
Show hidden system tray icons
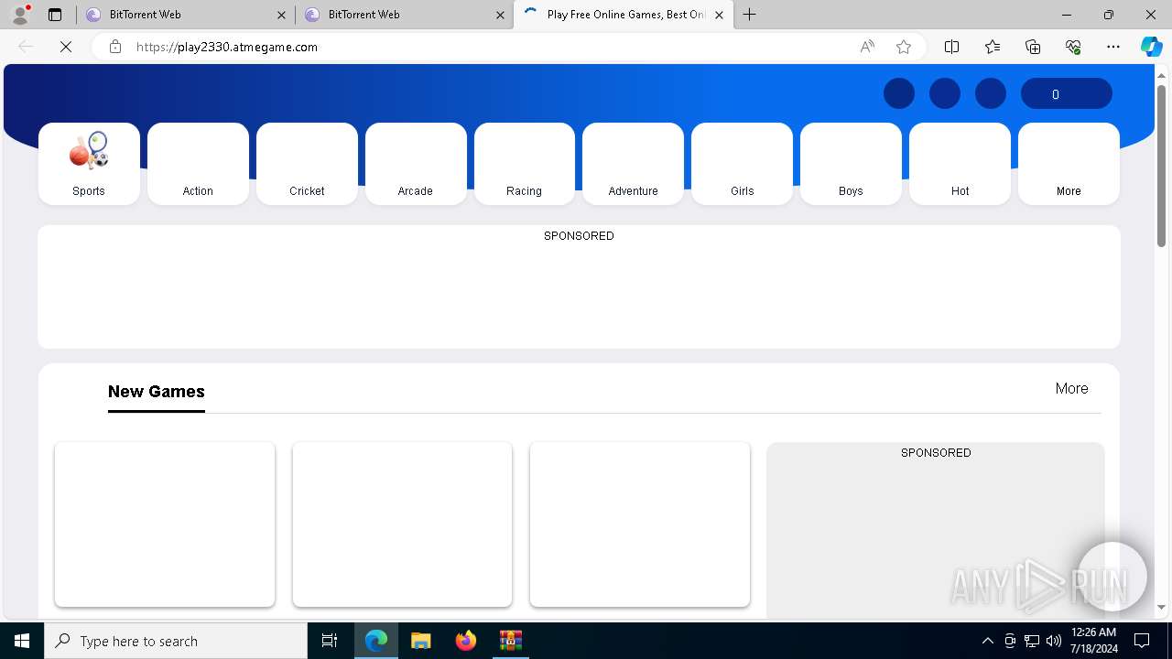click(x=987, y=641)
